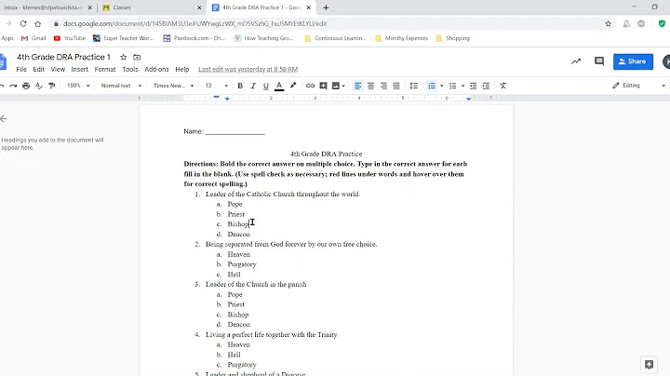The width and height of the screenshot is (670, 376).
Task: Click the Last edit was yesterday link
Action: 248,69
